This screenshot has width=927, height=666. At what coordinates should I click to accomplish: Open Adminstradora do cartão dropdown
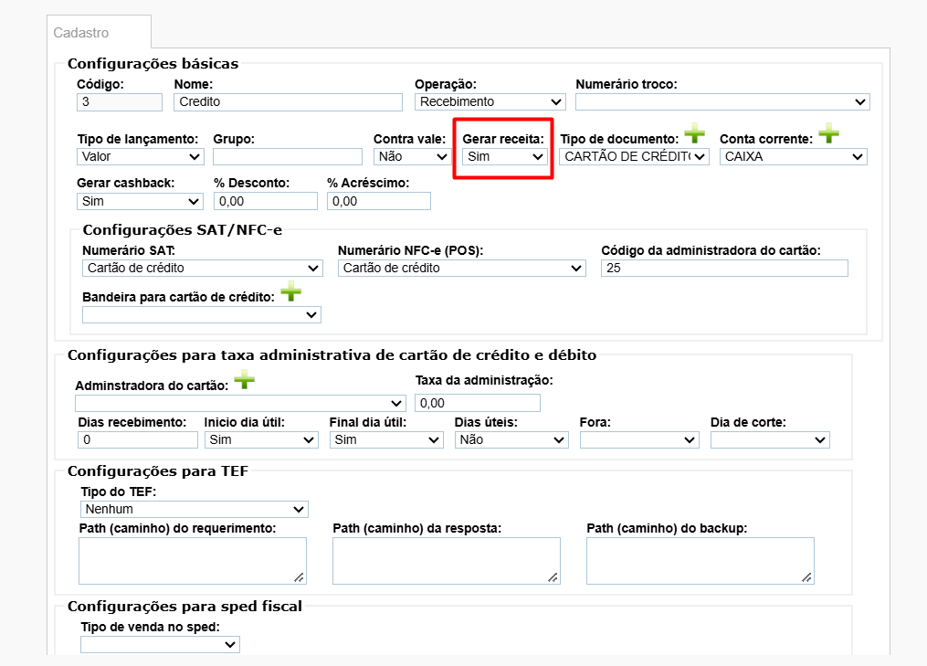(x=240, y=404)
